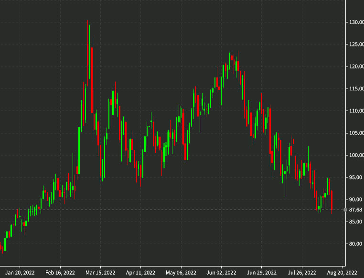Click the Apr 11, 2022 date label
Viewport: 364px width, 278px height.
click(140, 273)
